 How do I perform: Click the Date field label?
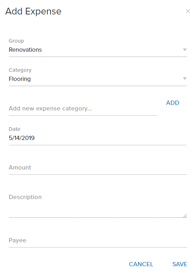tap(14, 129)
